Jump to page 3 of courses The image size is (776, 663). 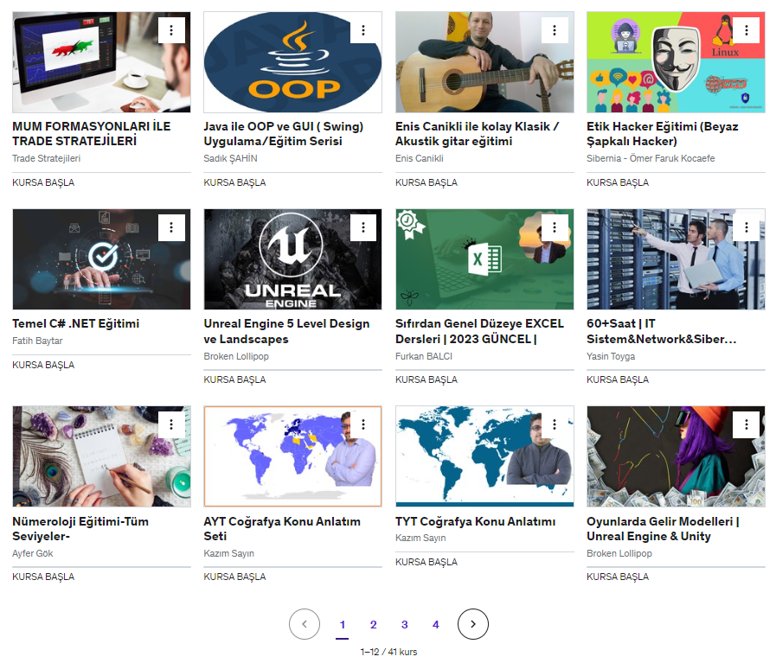click(404, 624)
